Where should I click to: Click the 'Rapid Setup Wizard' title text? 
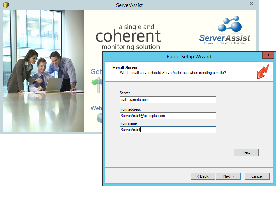point(189,56)
